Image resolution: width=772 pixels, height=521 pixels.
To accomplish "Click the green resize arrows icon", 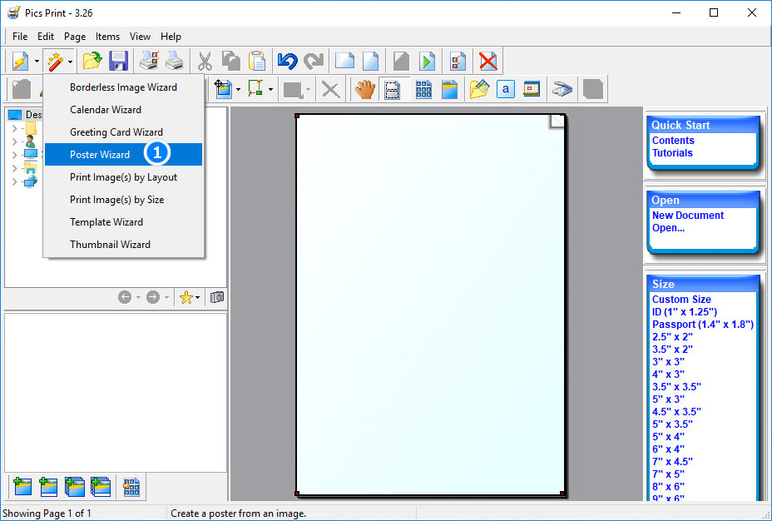I will tap(255, 90).
